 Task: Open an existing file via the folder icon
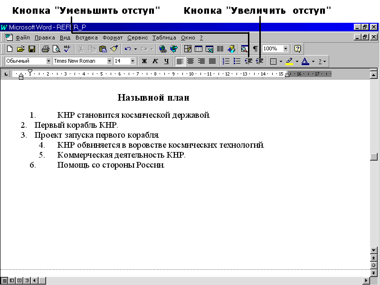[x=21, y=49]
